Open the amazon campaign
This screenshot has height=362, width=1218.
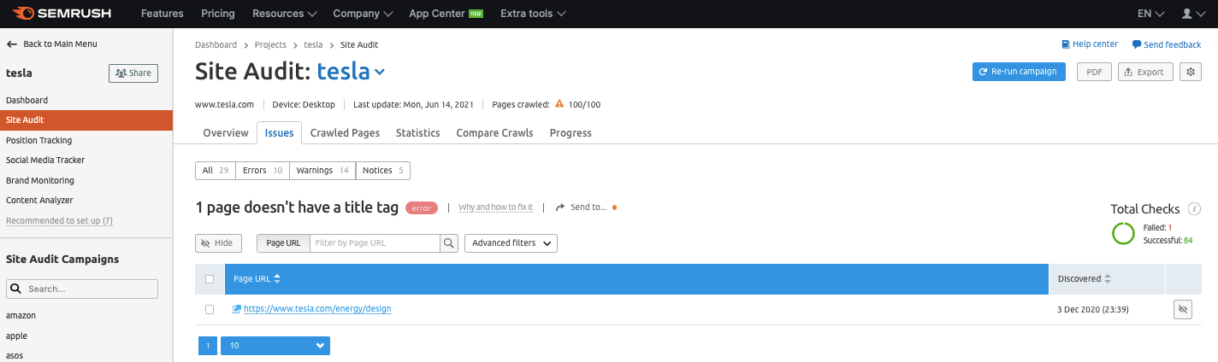click(x=21, y=315)
